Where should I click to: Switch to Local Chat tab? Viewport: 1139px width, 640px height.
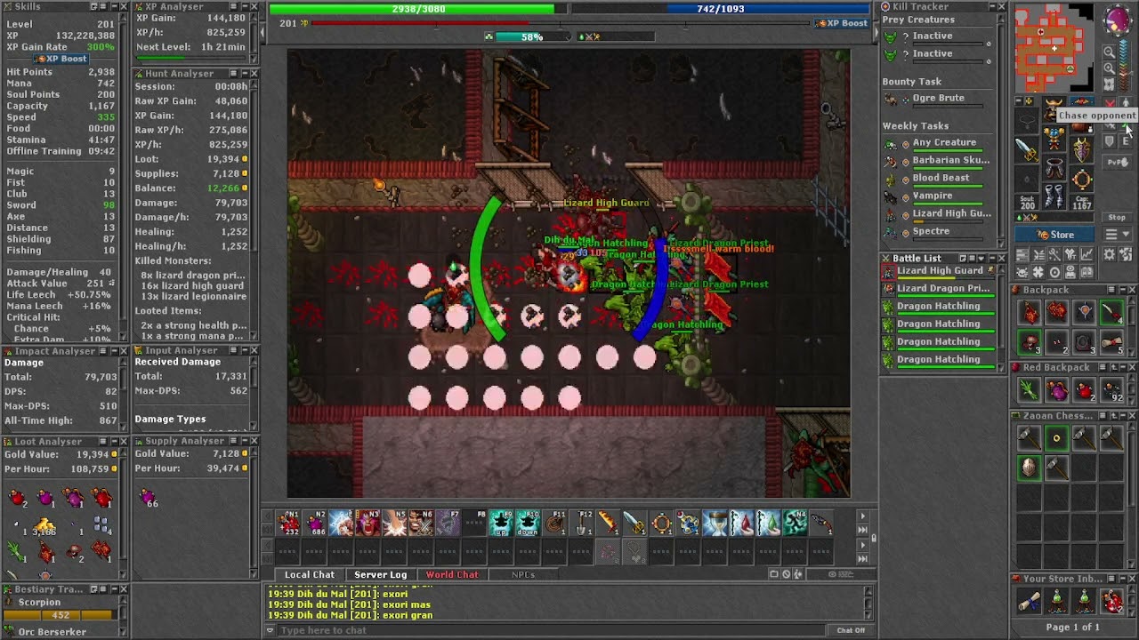pos(310,574)
